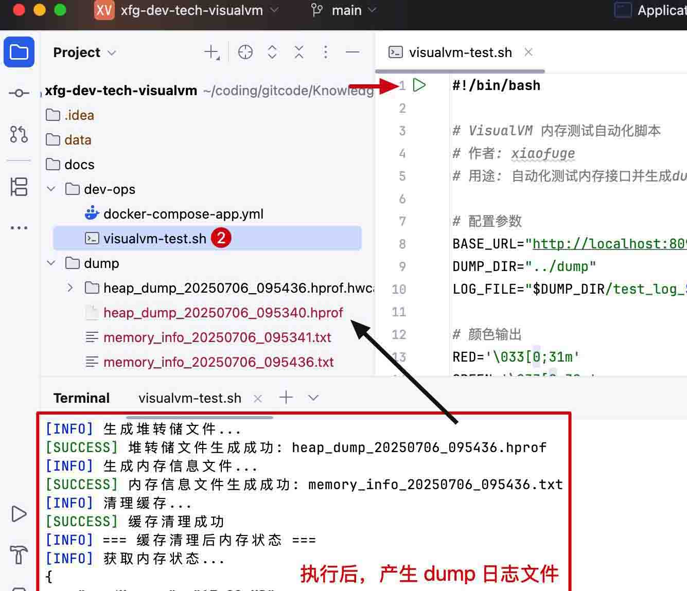The height and width of the screenshot is (591, 687).
Task: Open the Run tool window
Action: tap(19, 514)
